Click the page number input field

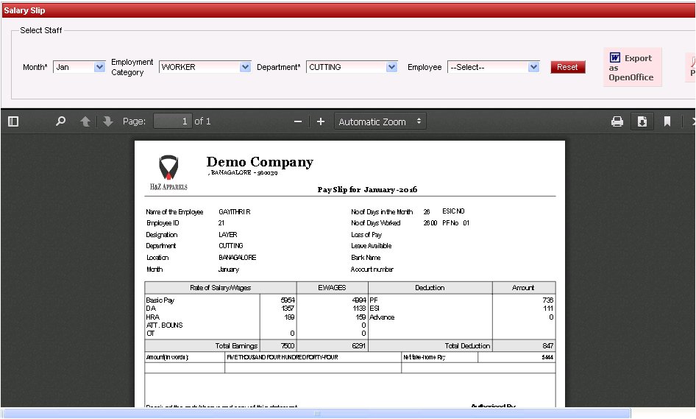(x=173, y=122)
